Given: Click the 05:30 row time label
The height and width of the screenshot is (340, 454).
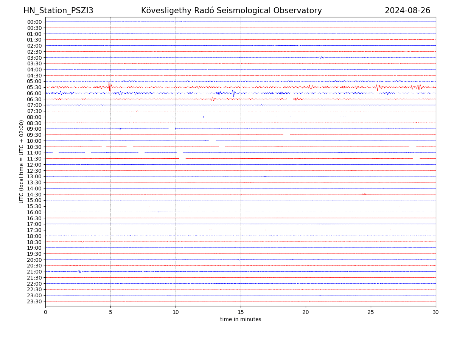Looking at the screenshot, I should click(x=34, y=87).
